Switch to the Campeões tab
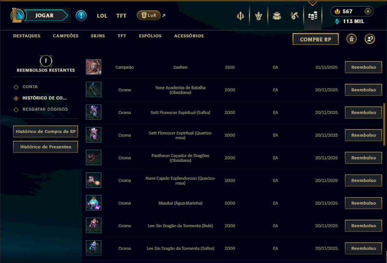Screen dimensions: 387x263 (x=65, y=36)
